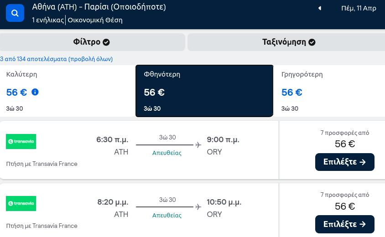Click the checkmark icon beside Φίλτρο

click(106, 42)
